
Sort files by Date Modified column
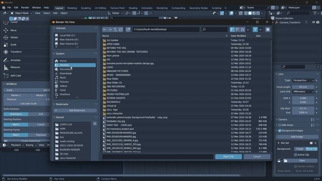click(238, 36)
